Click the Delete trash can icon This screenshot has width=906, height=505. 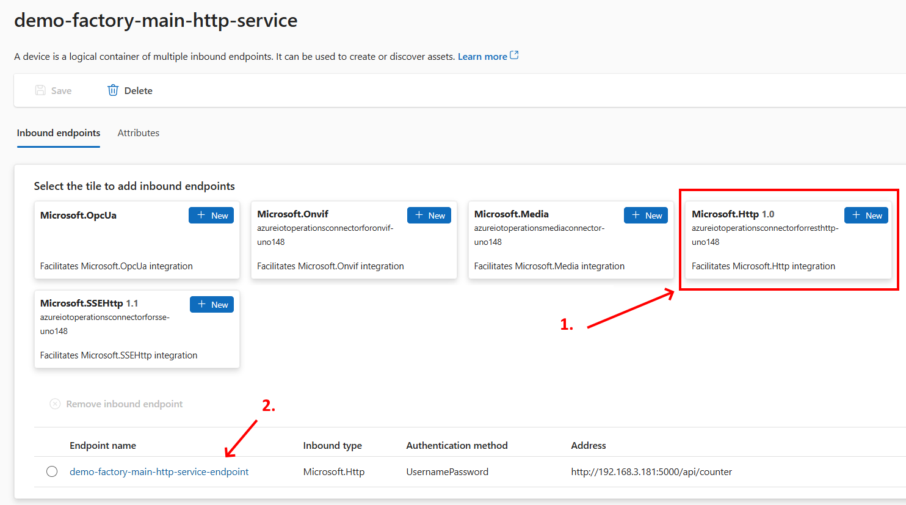coord(113,90)
